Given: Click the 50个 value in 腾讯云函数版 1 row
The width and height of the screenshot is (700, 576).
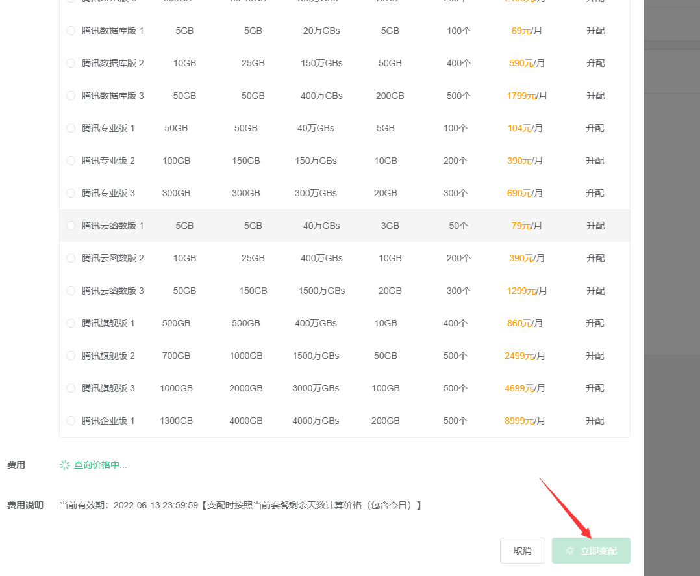Looking at the screenshot, I should [x=458, y=226].
